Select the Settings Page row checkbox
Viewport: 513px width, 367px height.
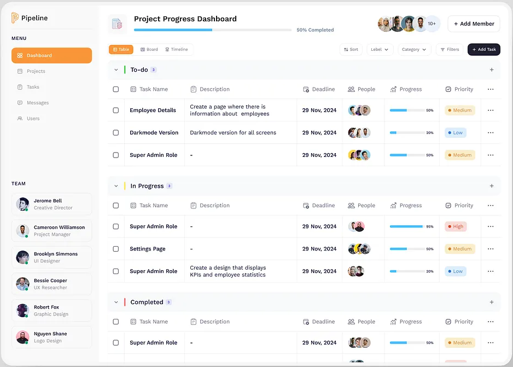coord(116,249)
